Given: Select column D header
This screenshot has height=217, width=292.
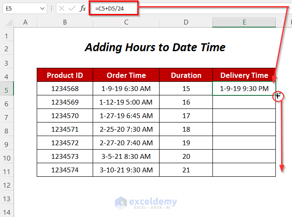Looking at the screenshot, I should pyautogui.click(x=186, y=22).
